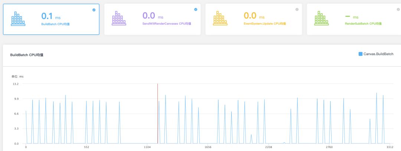Click the 单位: ms unit label
Image resolution: width=401 pixels, height=151 pixels.
click(x=17, y=77)
